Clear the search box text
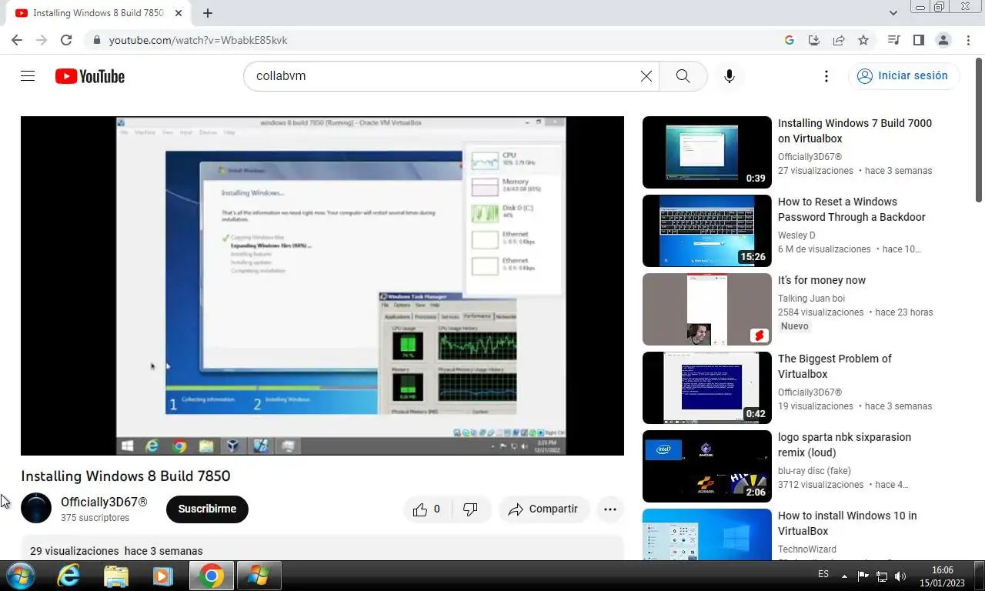 point(646,76)
